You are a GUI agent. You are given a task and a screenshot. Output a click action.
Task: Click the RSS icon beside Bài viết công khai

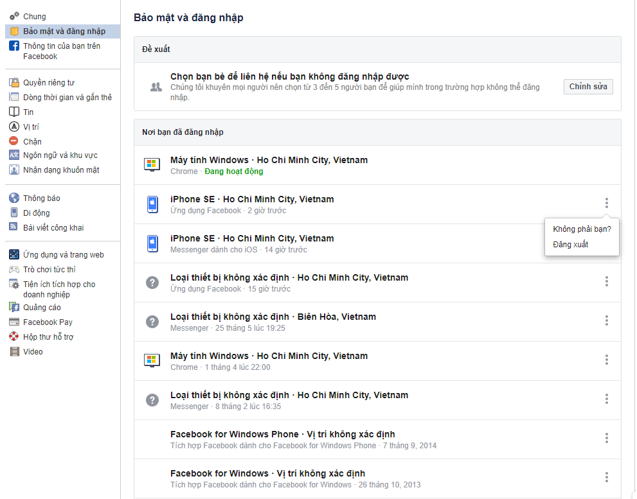[13, 227]
